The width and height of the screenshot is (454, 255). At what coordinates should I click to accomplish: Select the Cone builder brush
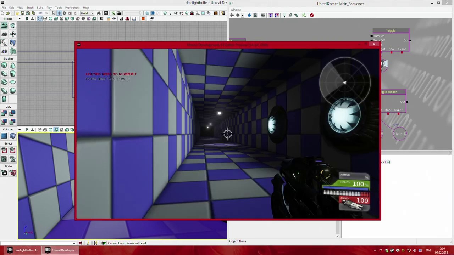click(x=13, y=66)
